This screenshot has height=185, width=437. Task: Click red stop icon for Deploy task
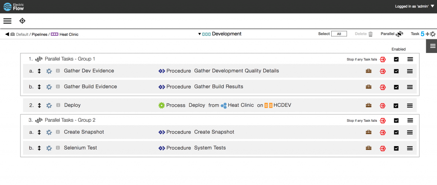[383, 106]
